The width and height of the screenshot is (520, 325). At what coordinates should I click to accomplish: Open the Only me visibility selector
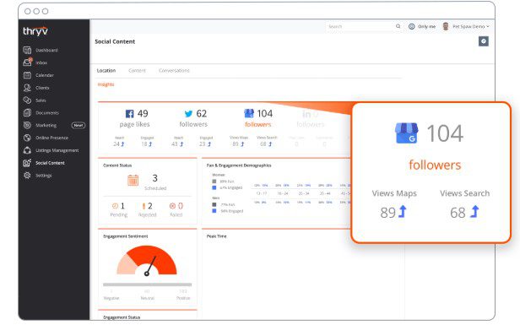click(422, 26)
